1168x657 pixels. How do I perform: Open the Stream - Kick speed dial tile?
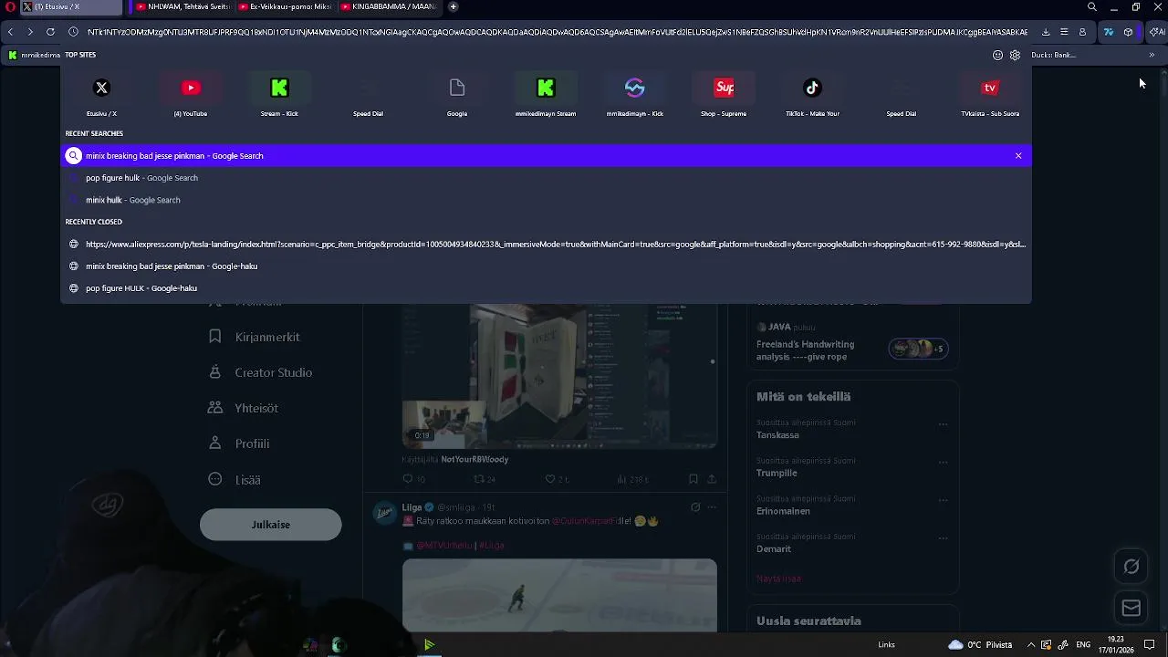(x=279, y=96)
